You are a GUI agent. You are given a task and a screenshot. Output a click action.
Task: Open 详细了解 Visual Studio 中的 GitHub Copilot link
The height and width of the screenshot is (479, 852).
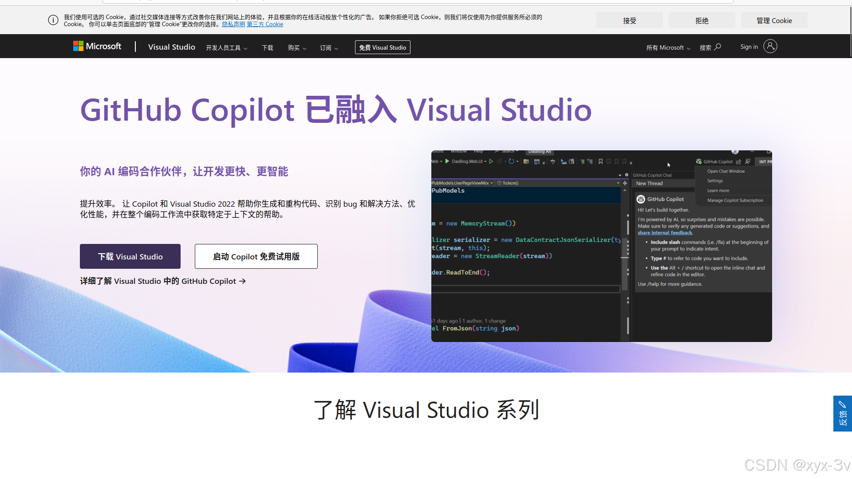[x=163, y=281]
